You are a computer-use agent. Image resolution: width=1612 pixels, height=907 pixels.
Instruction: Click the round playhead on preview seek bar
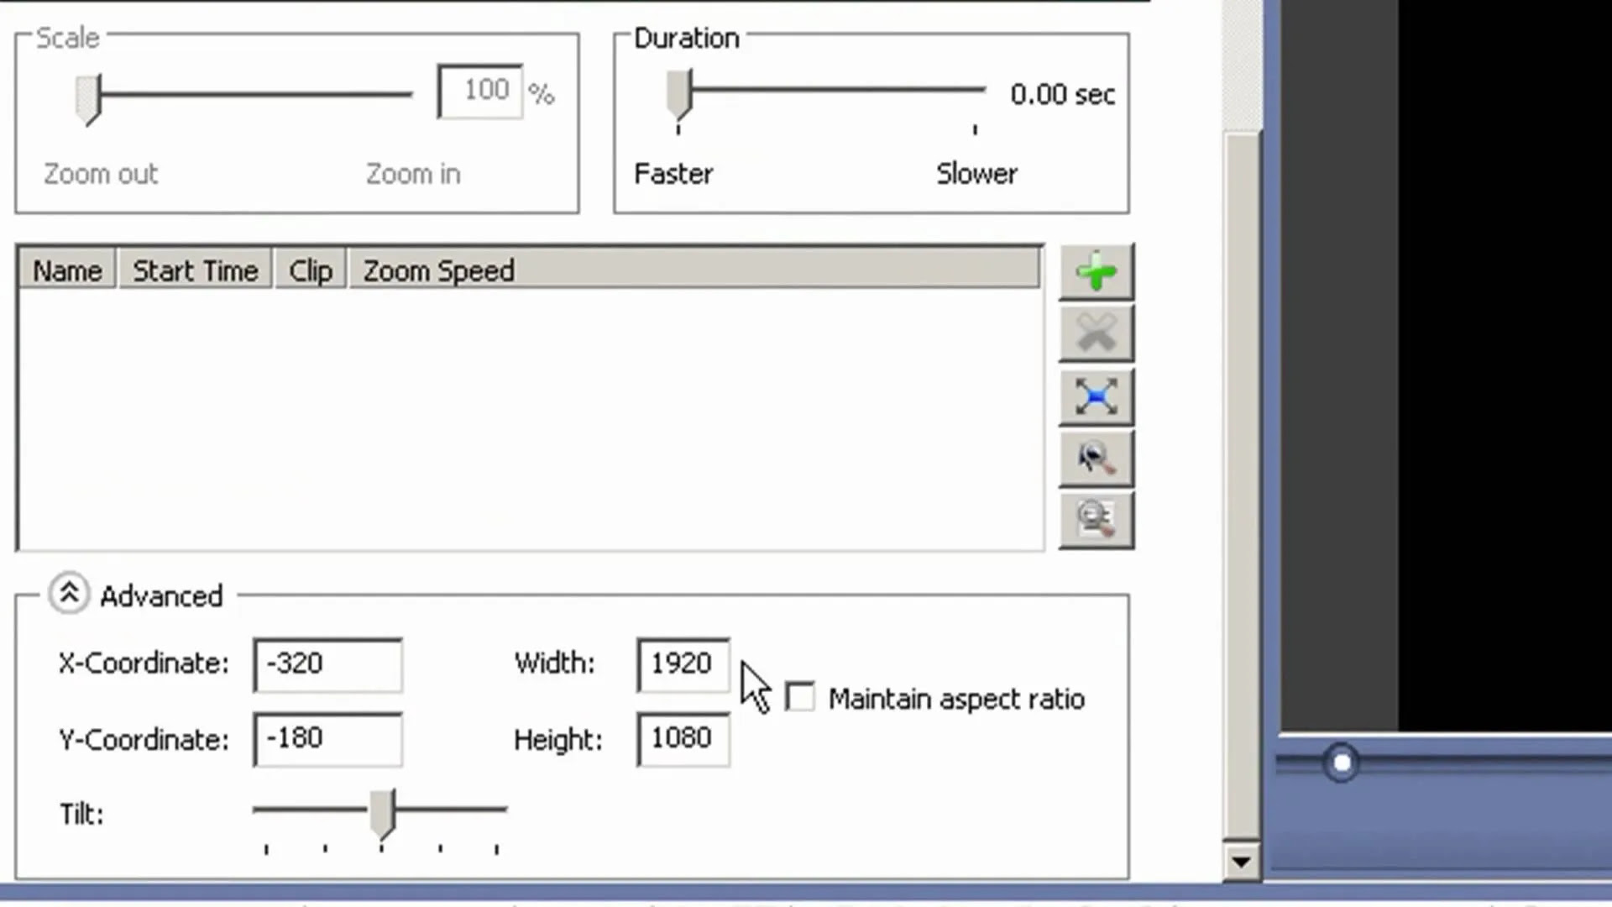click(1341, 763)
